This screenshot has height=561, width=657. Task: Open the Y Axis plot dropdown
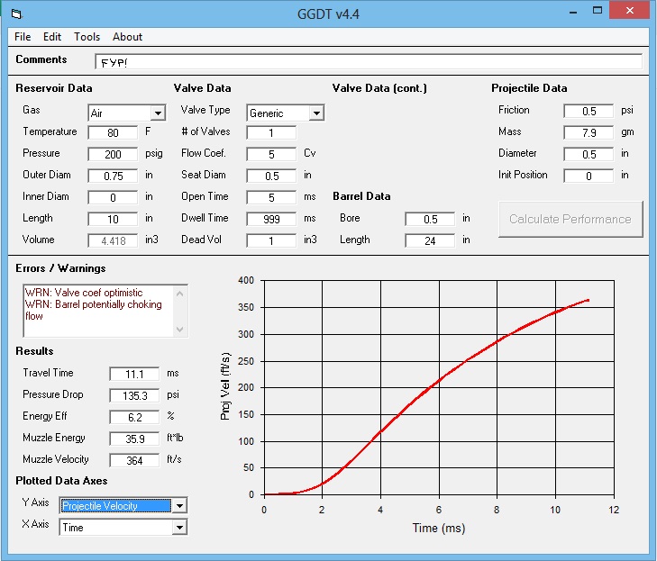pos(179,506)
